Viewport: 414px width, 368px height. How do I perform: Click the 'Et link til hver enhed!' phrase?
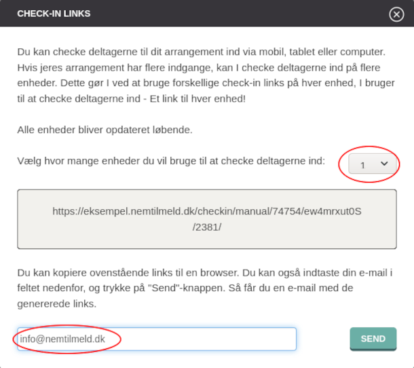click(197, 99)
